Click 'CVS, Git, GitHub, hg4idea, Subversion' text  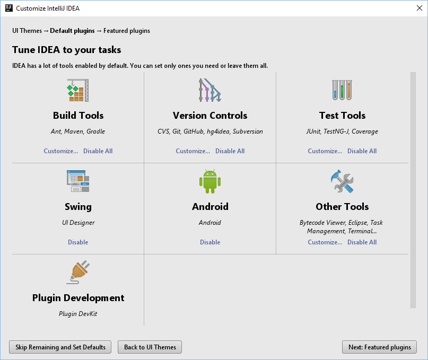[x=210, y=131]
